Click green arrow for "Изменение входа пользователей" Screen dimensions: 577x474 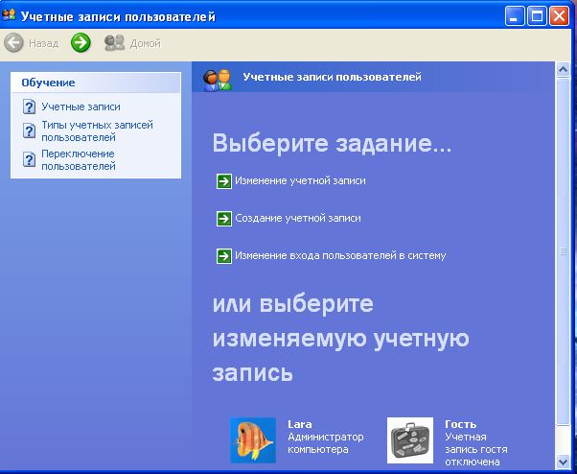coord(224,256)
